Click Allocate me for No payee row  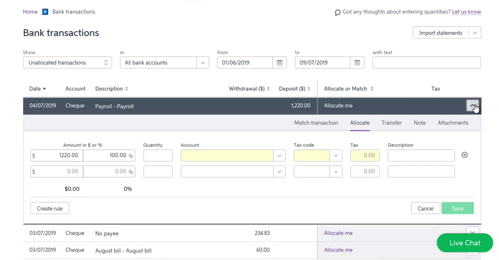click(338, 233)
